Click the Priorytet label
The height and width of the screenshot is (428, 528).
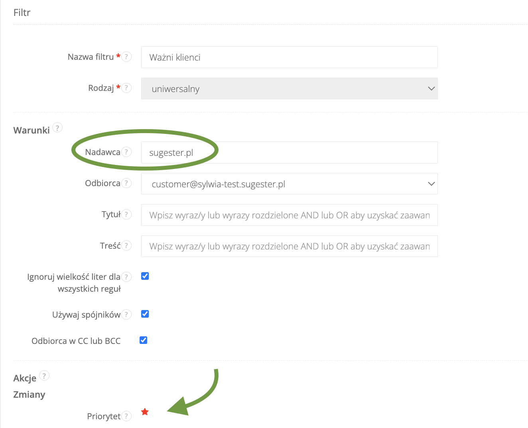[104, 416]
